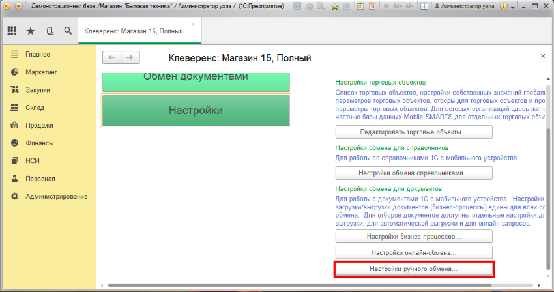554x292 pixels.
Task: Click the 1C application logo icon
Action: coord(7,6)
